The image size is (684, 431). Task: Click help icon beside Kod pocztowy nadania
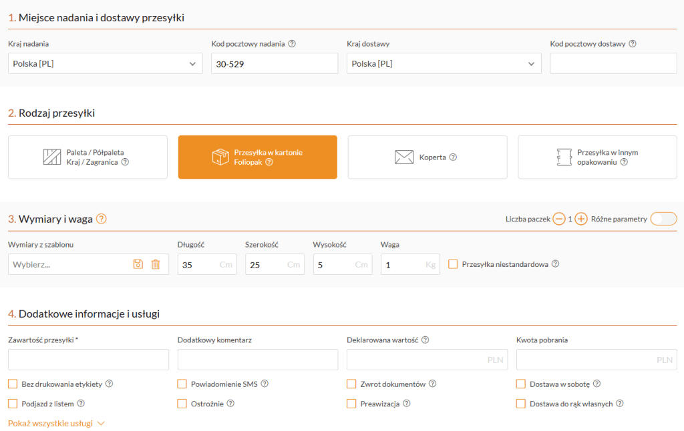point(292,44)
